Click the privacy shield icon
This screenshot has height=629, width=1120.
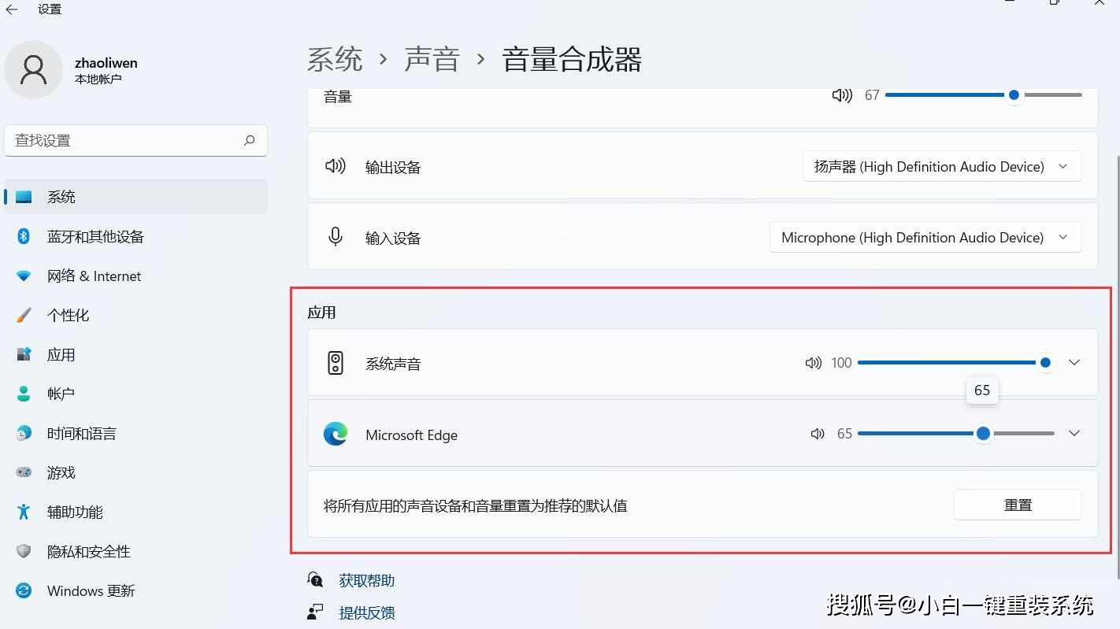click(24, 551)
